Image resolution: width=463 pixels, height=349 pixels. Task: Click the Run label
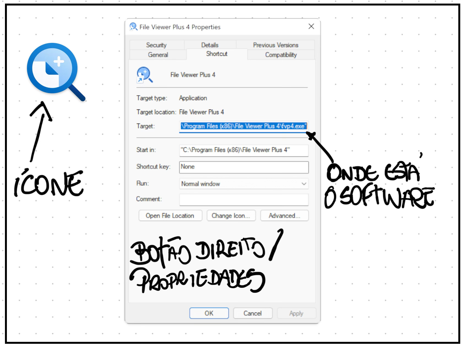click(x=142, y=183)
